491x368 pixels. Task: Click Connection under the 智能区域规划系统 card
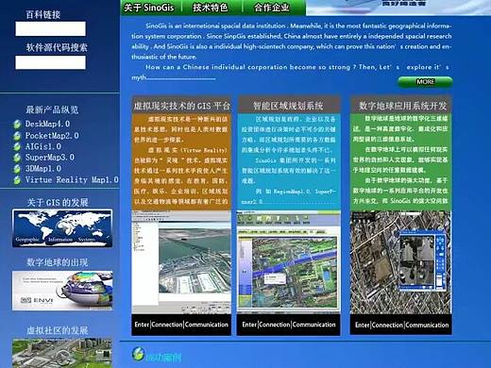click(275, 325)
